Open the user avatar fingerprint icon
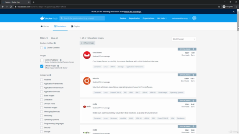Viewport: 239px width, 134px height. pyautogui.click(x=194, y=18)
